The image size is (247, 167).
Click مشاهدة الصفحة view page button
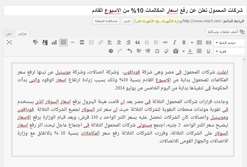pos(106,21)
